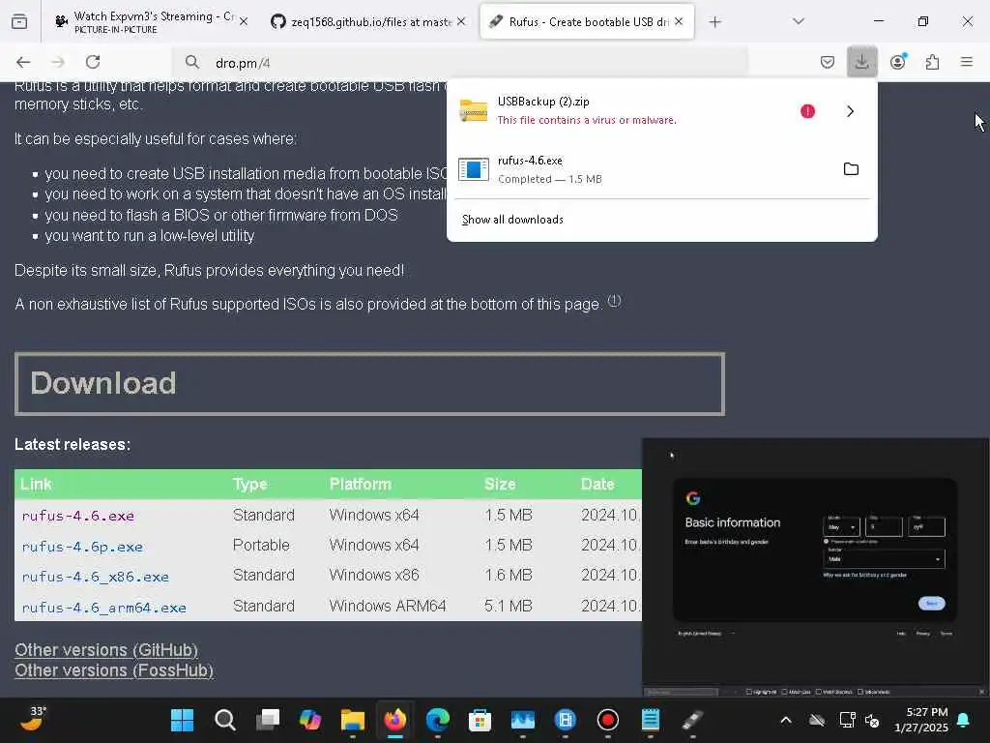Open Microsoft Edge from the taskbar
Image resolution: width=990 pixels, height=743 pixels.
pyautogui.click(x=438, y=720)
